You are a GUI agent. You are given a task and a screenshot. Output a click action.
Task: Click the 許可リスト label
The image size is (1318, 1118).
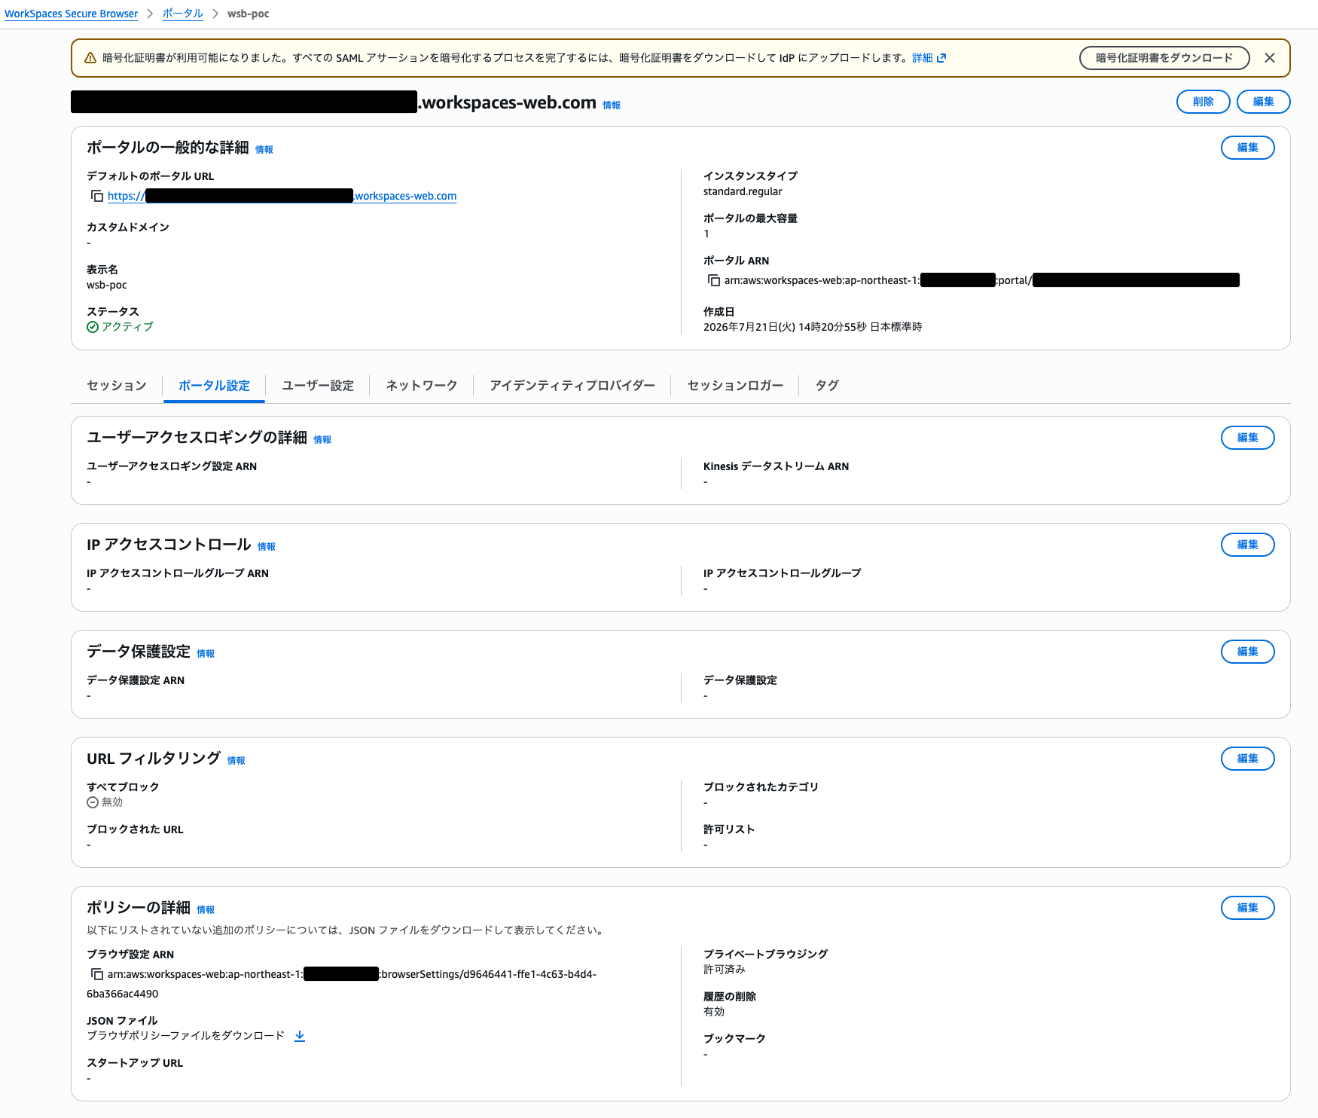point(729,829)
